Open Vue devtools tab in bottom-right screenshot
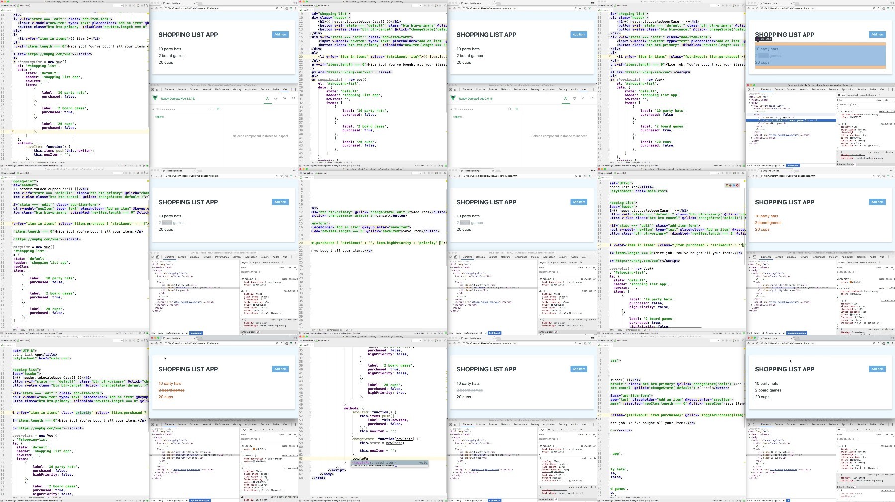The height and width of the screenshot is (502, 895). pos(882,424)
